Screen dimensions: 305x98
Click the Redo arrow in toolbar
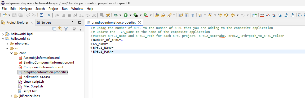pos(34,15)
